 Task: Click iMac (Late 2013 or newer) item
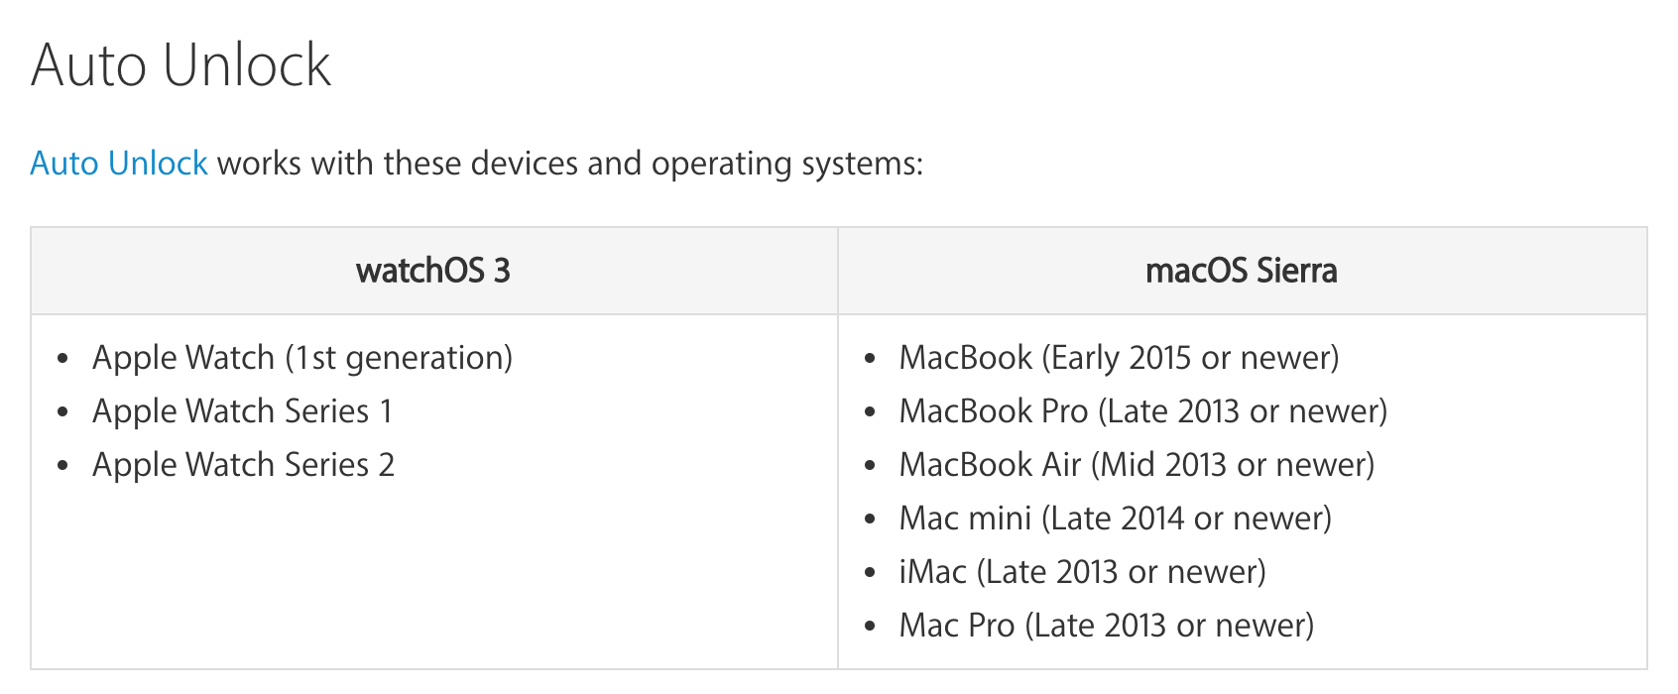point(1082,572)
